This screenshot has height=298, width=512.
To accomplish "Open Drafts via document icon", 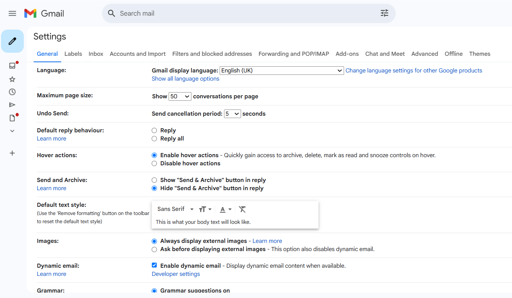I will (12, 118).
